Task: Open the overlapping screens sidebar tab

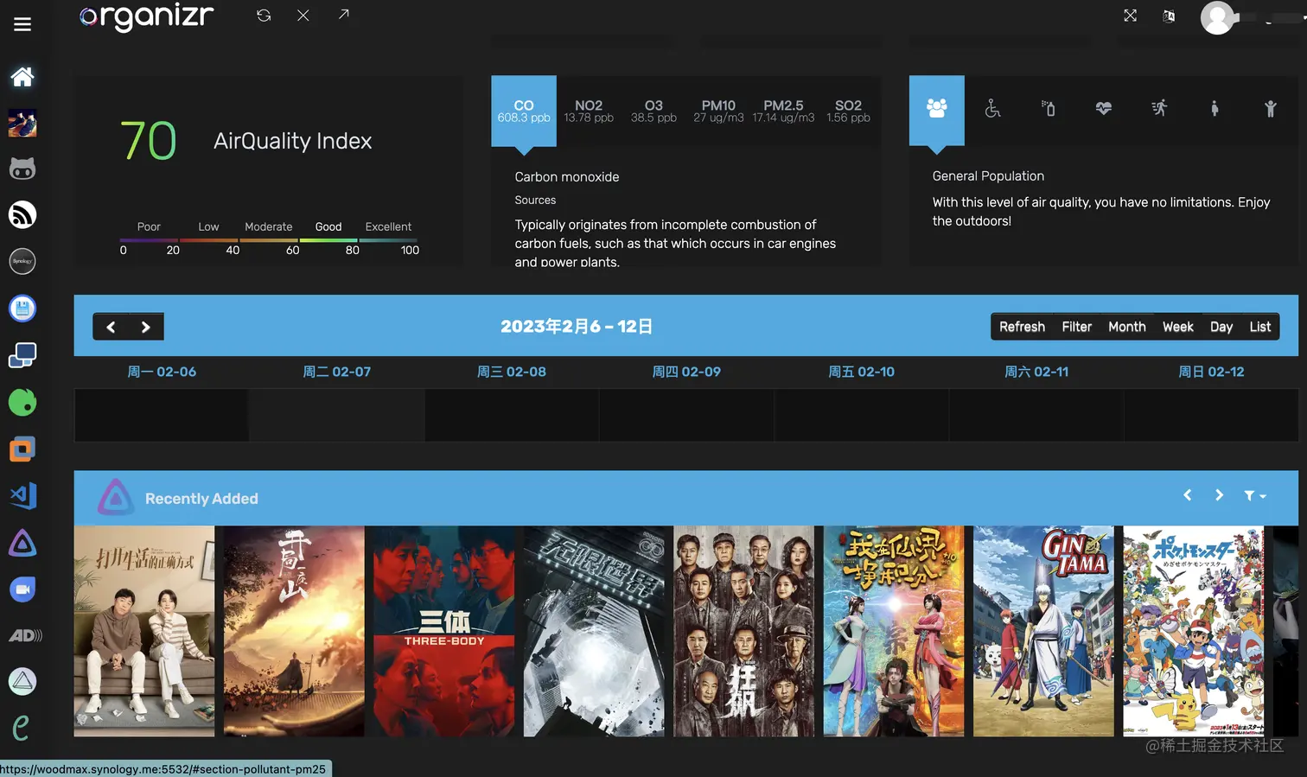Action: coord(22,355)
